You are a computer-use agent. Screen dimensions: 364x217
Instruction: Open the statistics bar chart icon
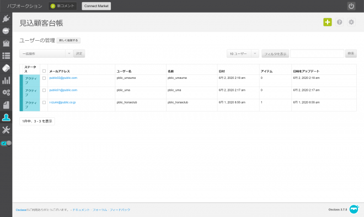6,80
